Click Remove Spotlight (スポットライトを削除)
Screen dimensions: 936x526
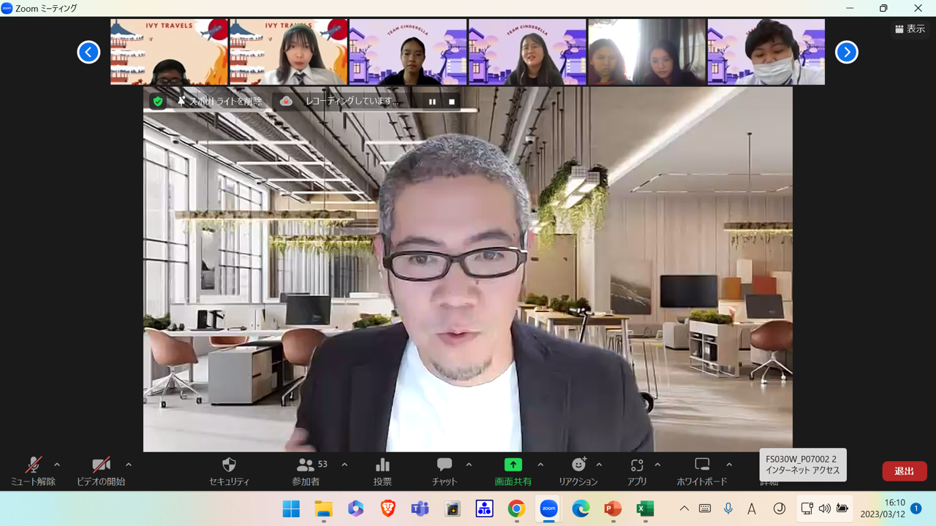point(219,102)
